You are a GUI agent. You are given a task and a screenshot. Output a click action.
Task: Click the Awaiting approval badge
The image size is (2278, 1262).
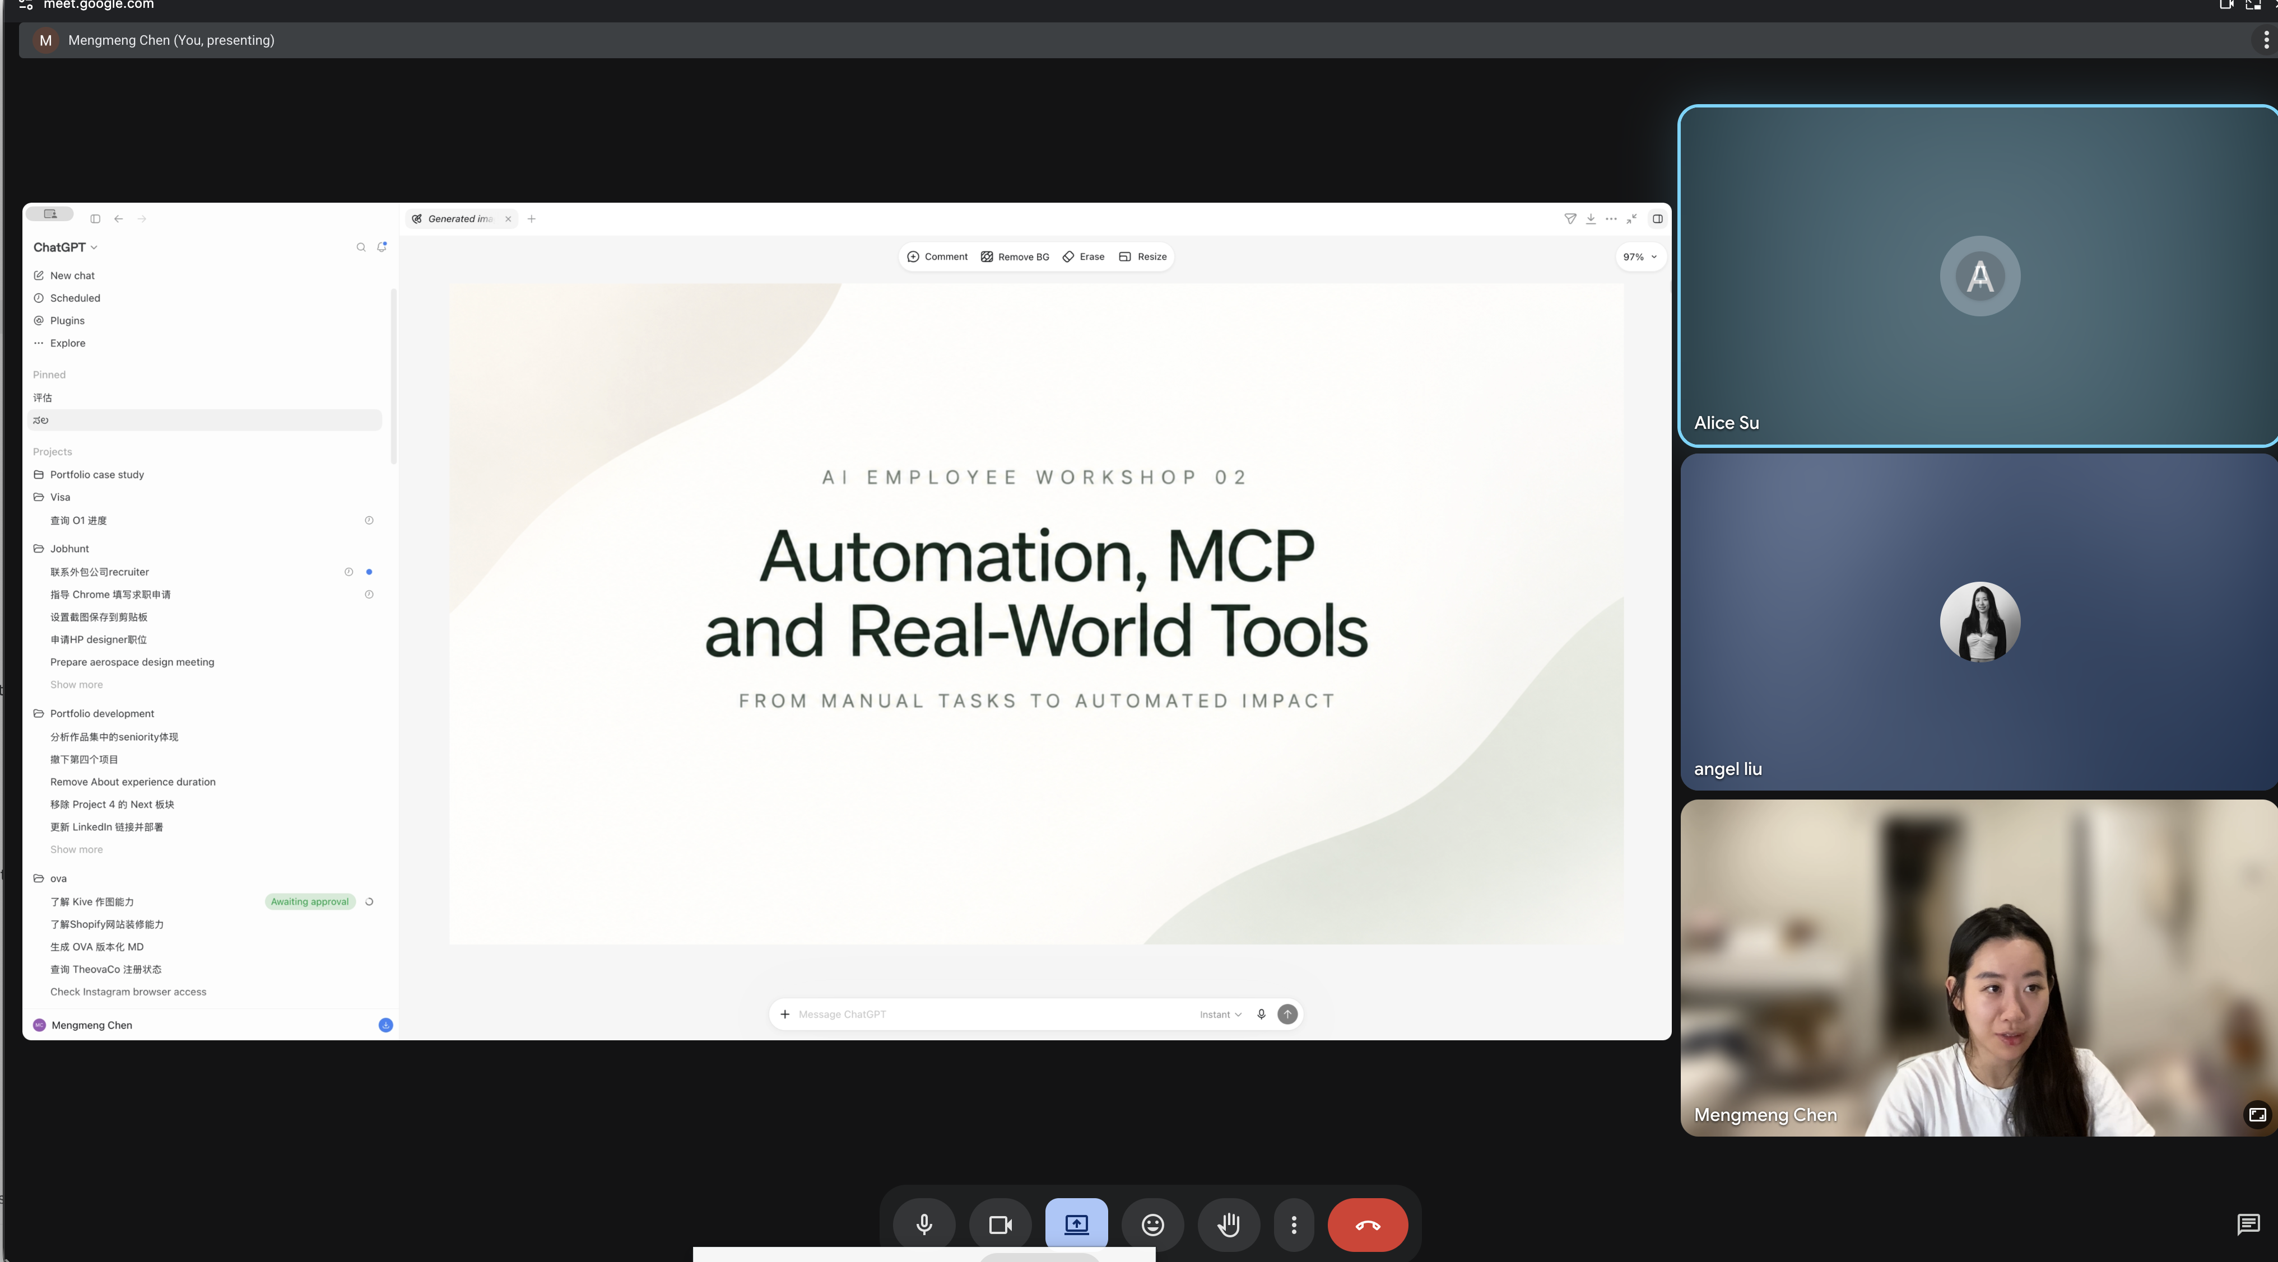[x=309, y=903]
